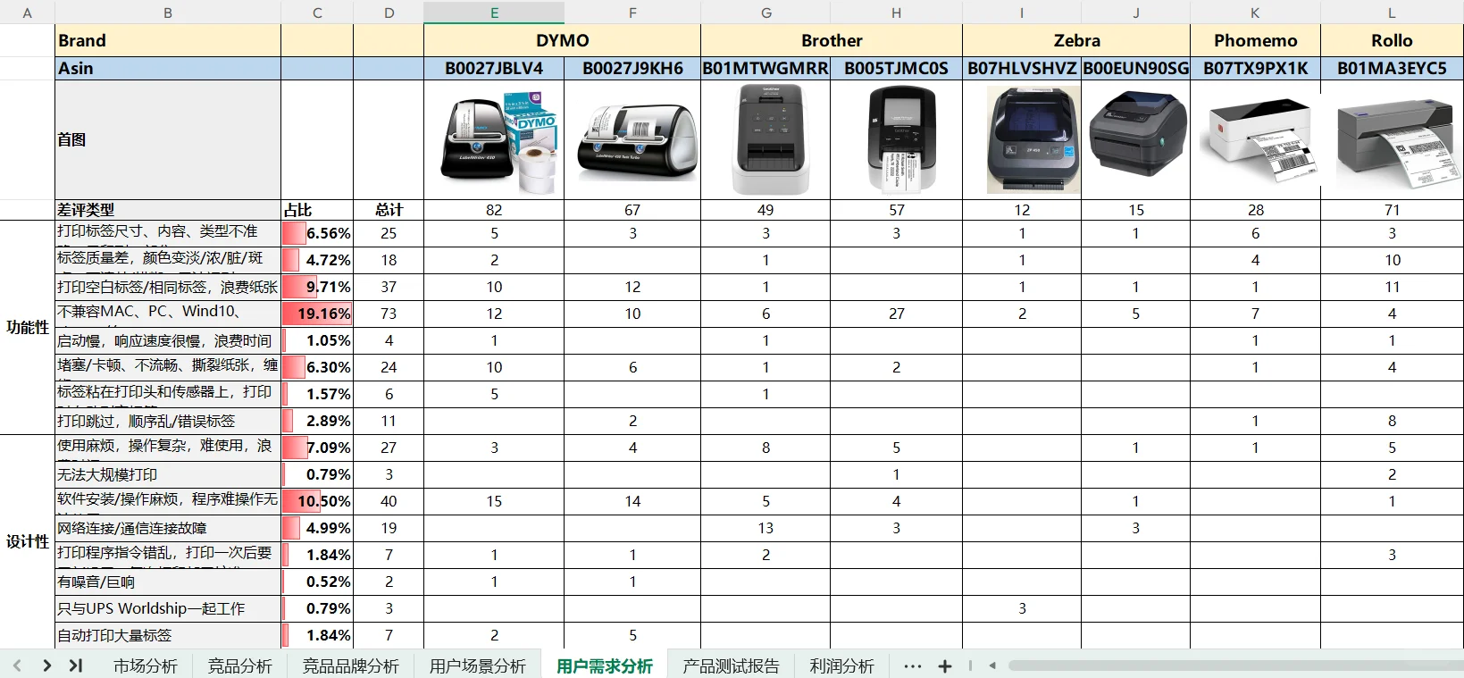Image resolution: width=1464 pixels, height=678 pixels.
Task: Click the 总计 header cell
Action: [389, 210]
